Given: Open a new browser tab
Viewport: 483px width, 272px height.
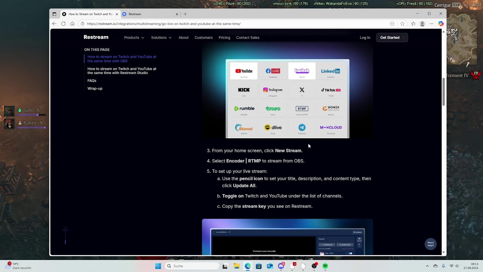Looking at the screenshot, I should [x=185, y=14].
